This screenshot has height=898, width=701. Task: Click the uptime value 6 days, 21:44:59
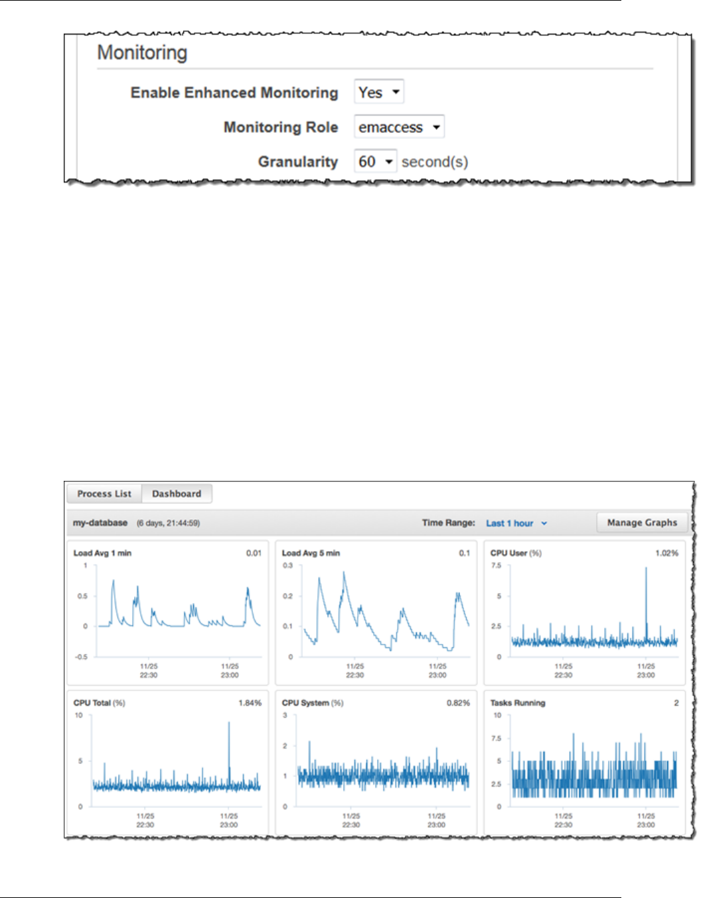(169, 523)
